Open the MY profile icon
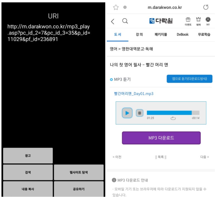The width and height of the screenshot is (217, 197). click(208, 21)
